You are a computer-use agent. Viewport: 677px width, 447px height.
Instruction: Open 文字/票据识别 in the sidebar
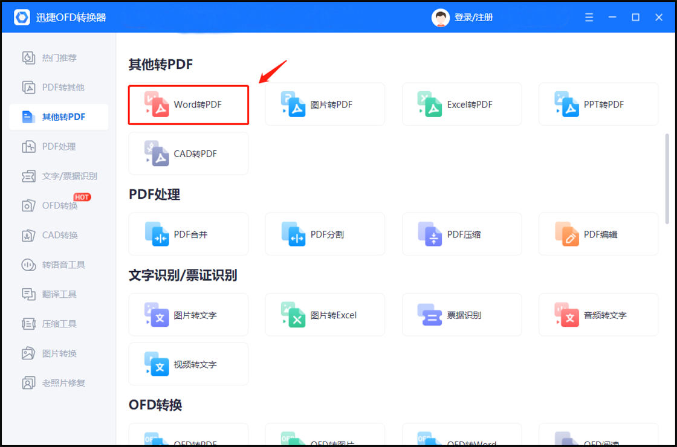click(x=59, y=176)
